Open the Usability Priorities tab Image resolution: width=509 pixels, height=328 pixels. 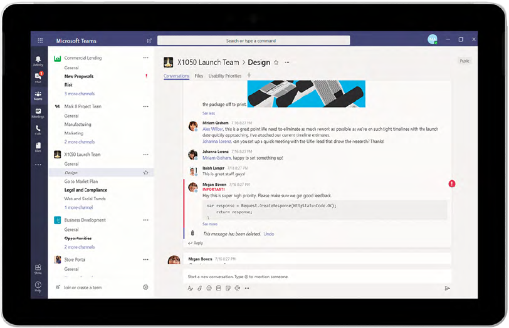click(224, 76)
